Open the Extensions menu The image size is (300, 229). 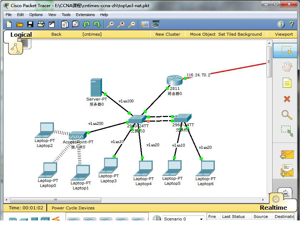tap(85, 15)
